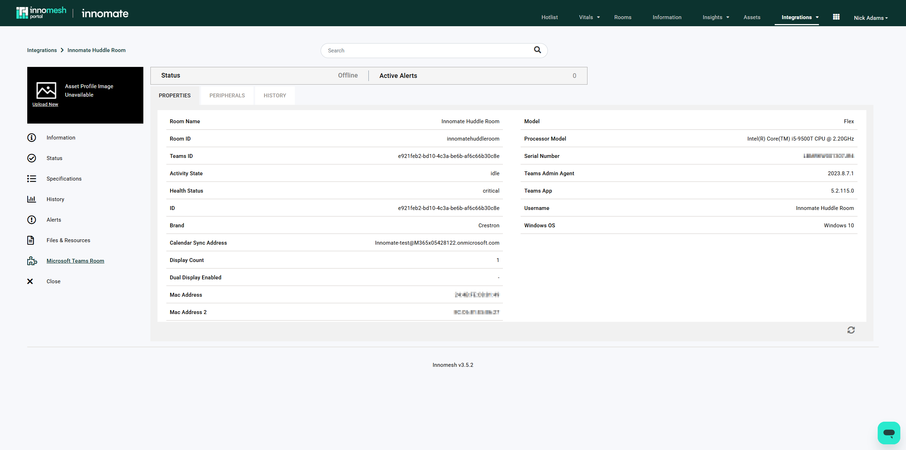
Task: Click the Close X icon in sidebar
Action: [30, 281]
